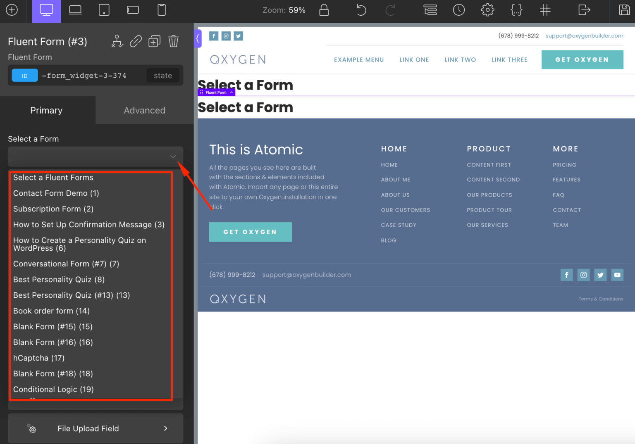Switch to mobile phone preview mode

point(161,10)
